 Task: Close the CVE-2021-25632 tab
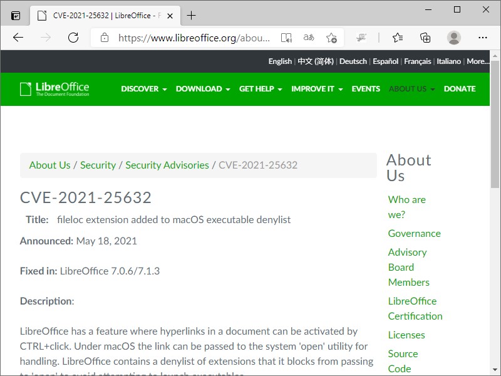170,16
